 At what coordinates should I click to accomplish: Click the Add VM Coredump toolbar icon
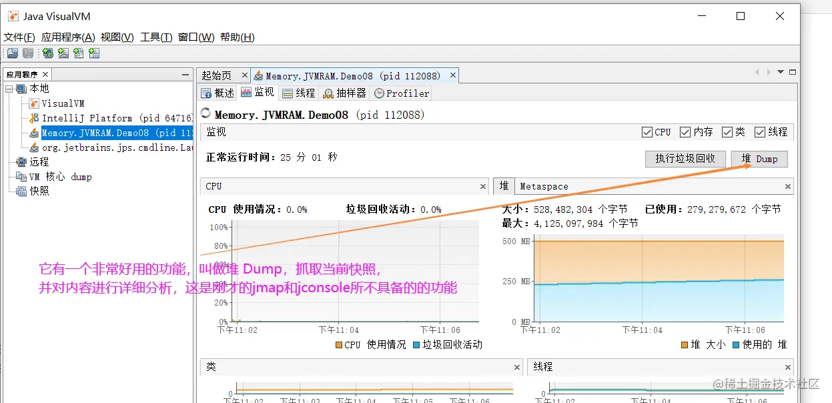tap(79, 53)
